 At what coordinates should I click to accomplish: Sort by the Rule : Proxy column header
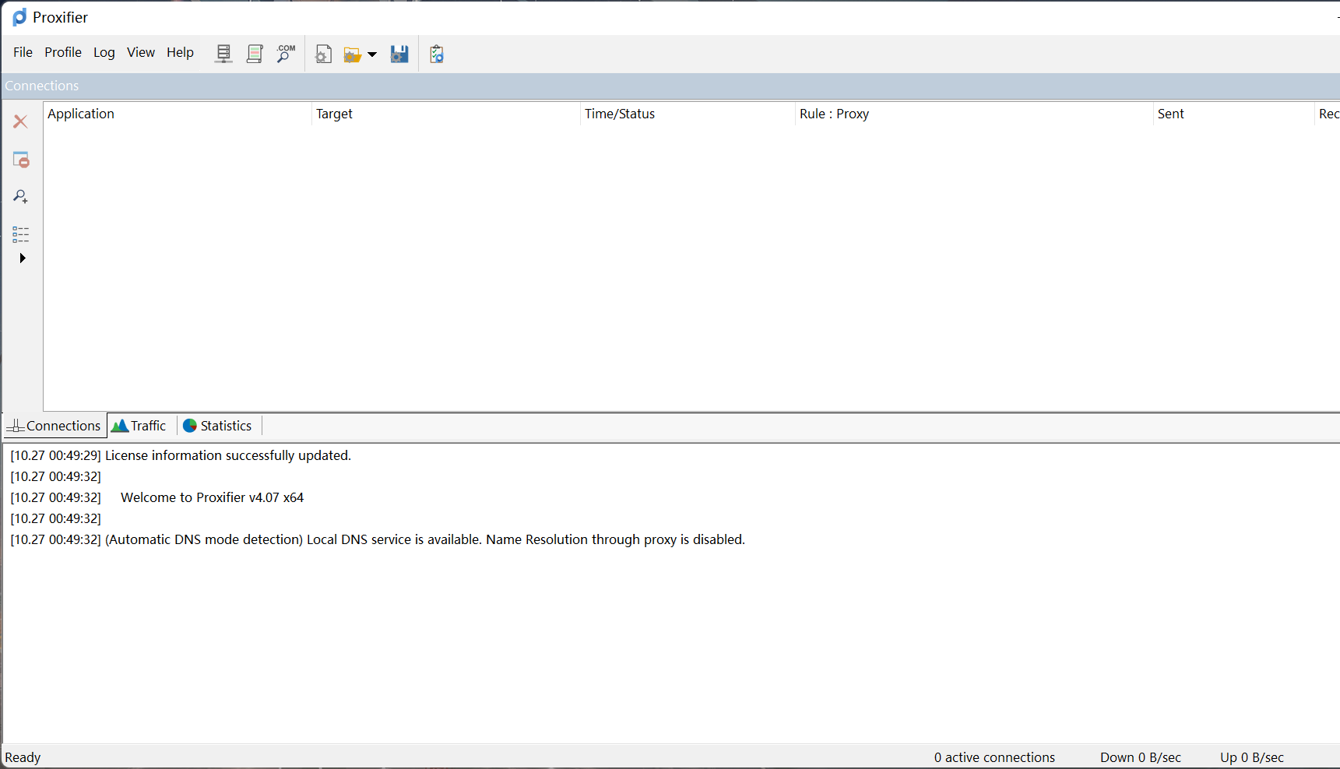(x=974, y=114)
